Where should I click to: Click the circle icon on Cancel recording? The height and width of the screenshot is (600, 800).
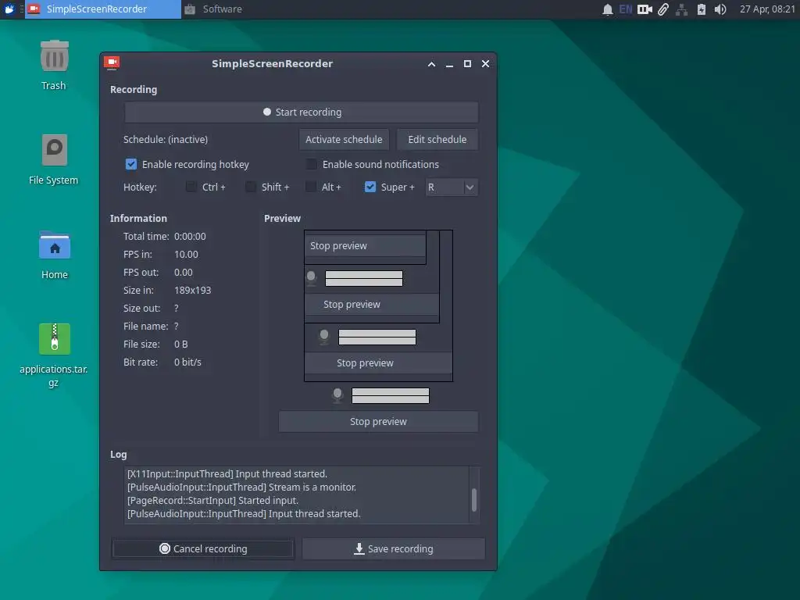[164, 548]
